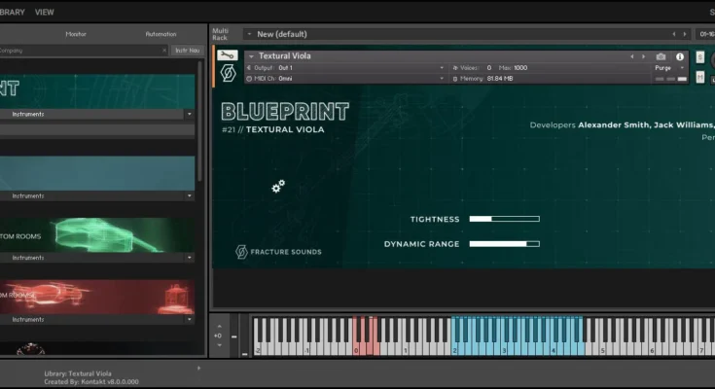Click the Textural Viola instrument name
This screenshot has width=715, height=389.
284,56
